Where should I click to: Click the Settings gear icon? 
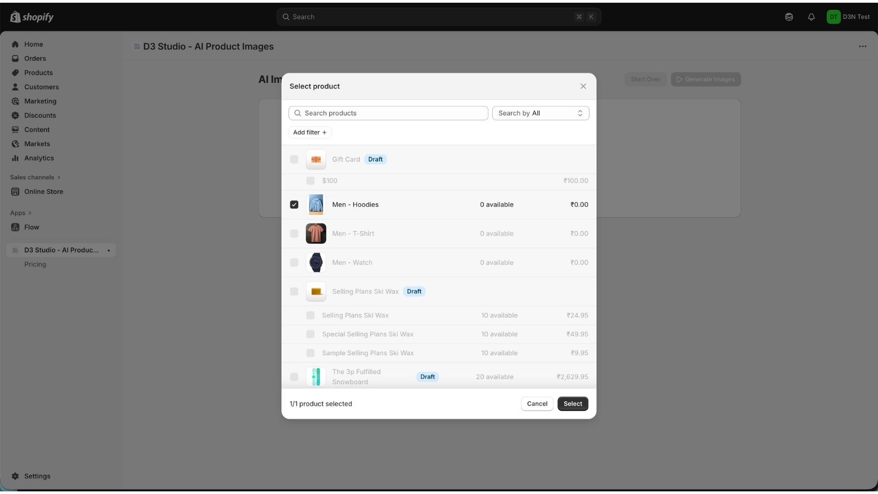(x=15, y=476)
